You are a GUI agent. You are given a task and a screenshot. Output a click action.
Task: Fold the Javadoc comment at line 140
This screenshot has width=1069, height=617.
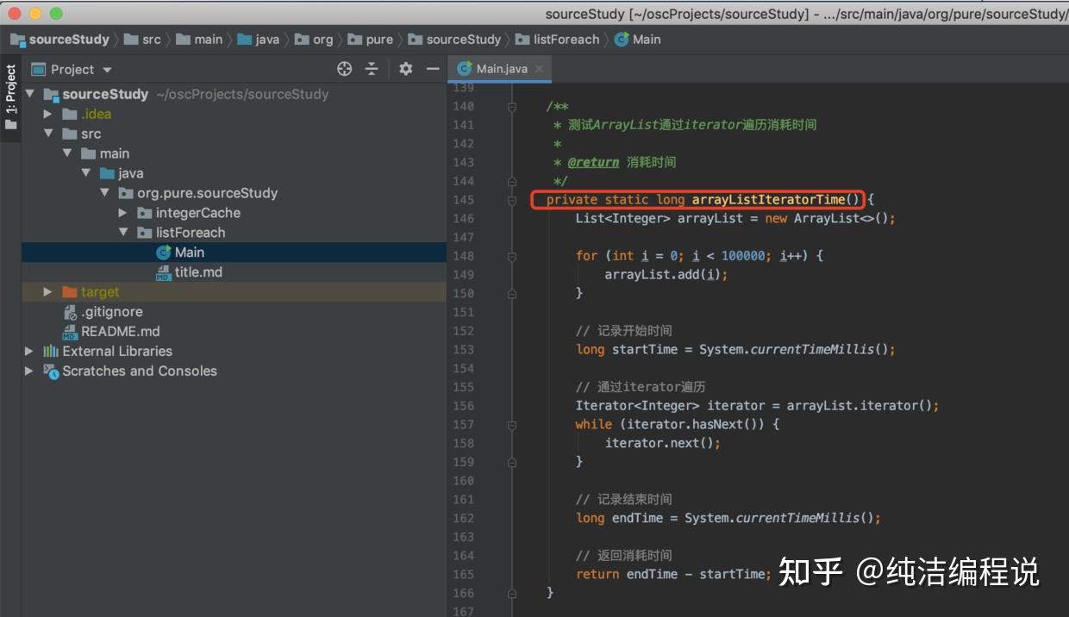[x=512, y=107]
